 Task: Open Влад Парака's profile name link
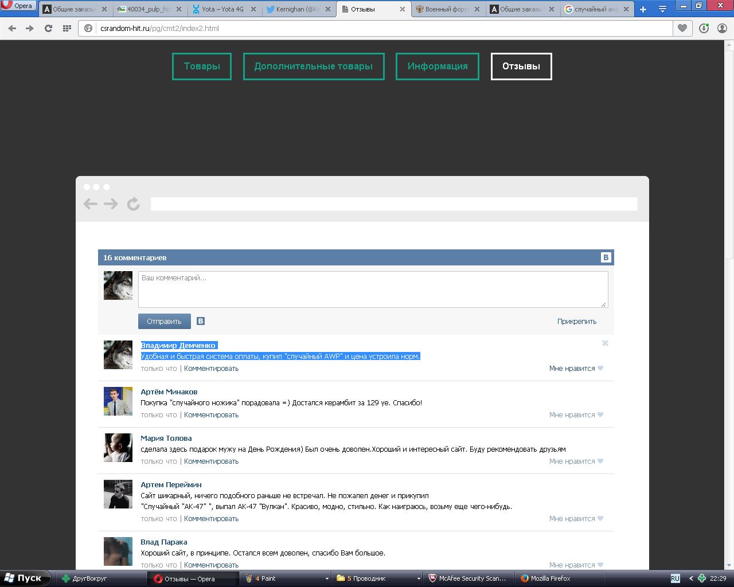tap(164, 542)
